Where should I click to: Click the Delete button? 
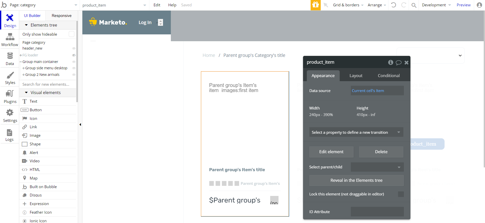381,152
